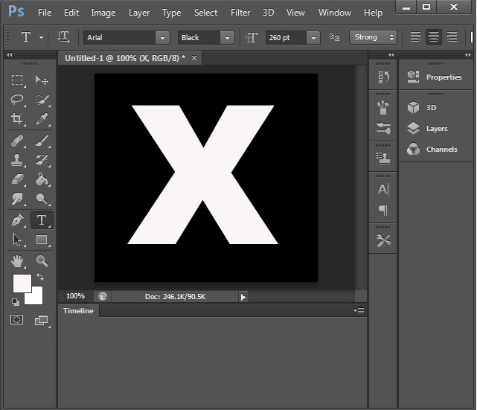This screenshot has height=410, width=477.
Task: Select the Brush tool
Action: 42,141
